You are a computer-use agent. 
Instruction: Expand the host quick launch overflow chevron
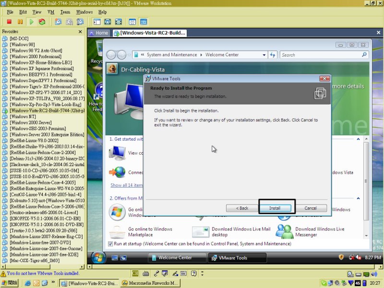[x=53, y=282]
